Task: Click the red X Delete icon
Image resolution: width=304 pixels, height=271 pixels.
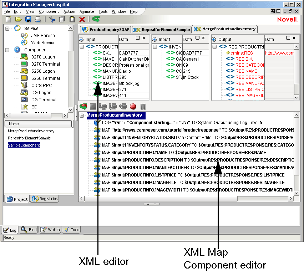Action: [x=82, y=19]
